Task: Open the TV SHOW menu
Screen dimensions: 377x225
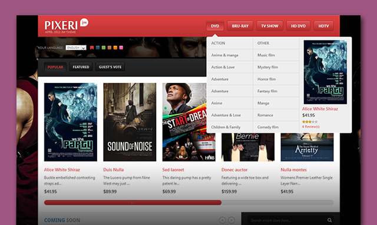Action: point(270,26)
